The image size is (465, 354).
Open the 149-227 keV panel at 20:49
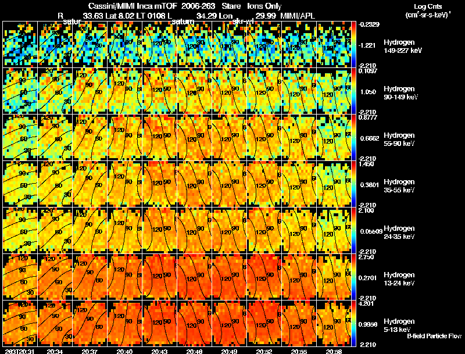pyautogui.click(x=229, y=45)
